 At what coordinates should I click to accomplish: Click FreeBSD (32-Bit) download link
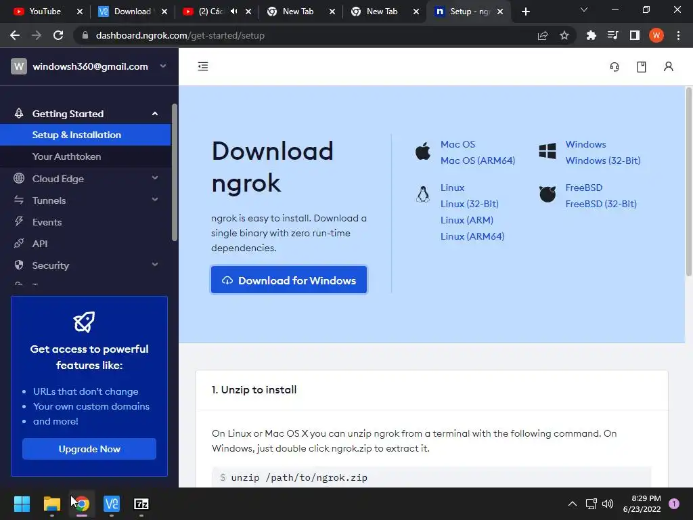tap(601, 204)
